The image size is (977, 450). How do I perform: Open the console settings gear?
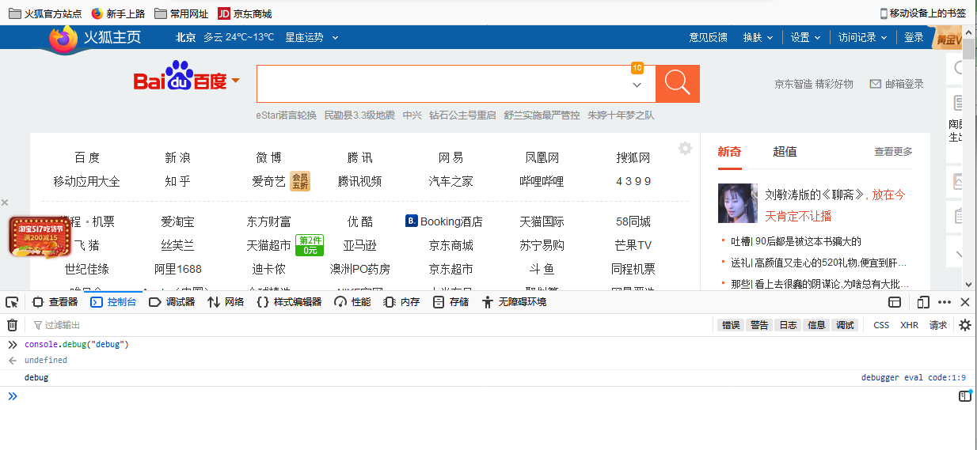[965, 325]
